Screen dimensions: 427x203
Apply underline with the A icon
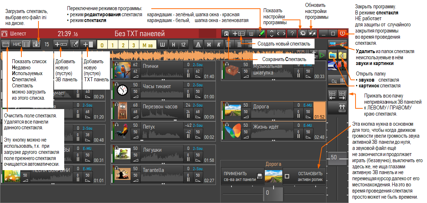pyautogui.click(x=198, y=44)
